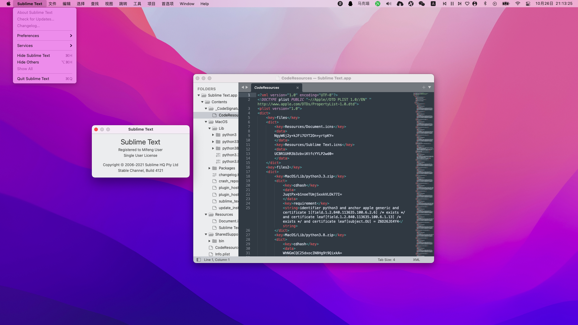Screen dimensions: 578x325
Task: Click the new tab plus icon
Action: pyautogui.click(x=424, y=87)
